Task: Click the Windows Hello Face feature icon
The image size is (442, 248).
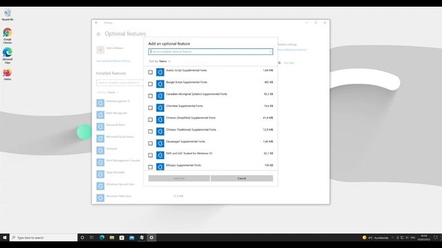Action: pos(100,198)
